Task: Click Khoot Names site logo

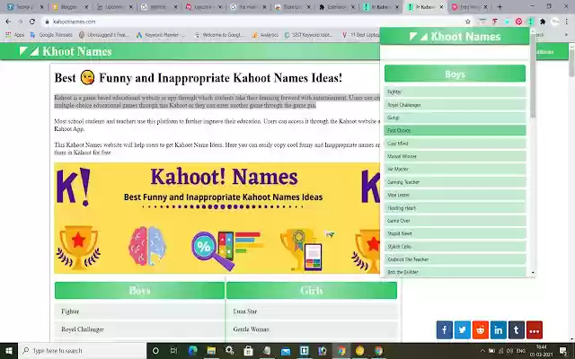Action: 66,51
